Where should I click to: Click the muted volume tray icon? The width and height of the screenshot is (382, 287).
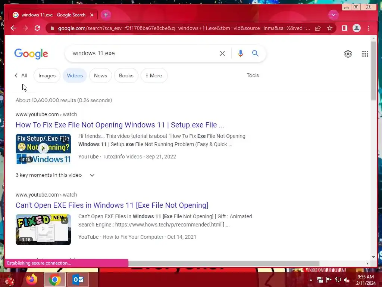[347, 280]
